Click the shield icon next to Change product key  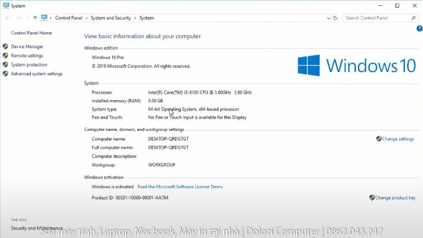click(372, 198)
